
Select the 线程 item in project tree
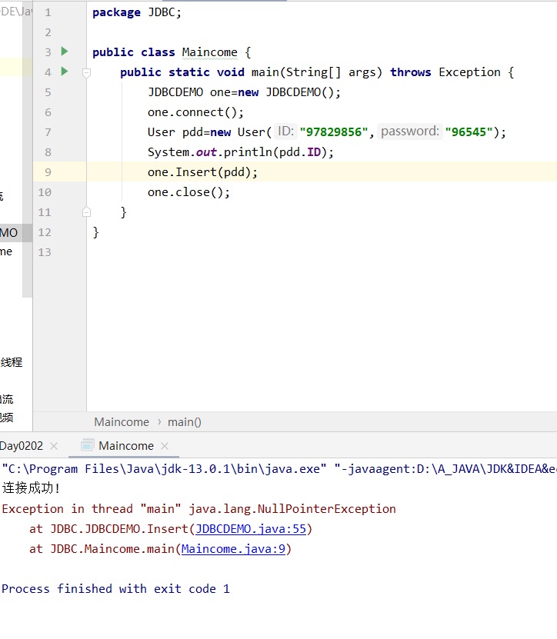click(x=12, y=362)
